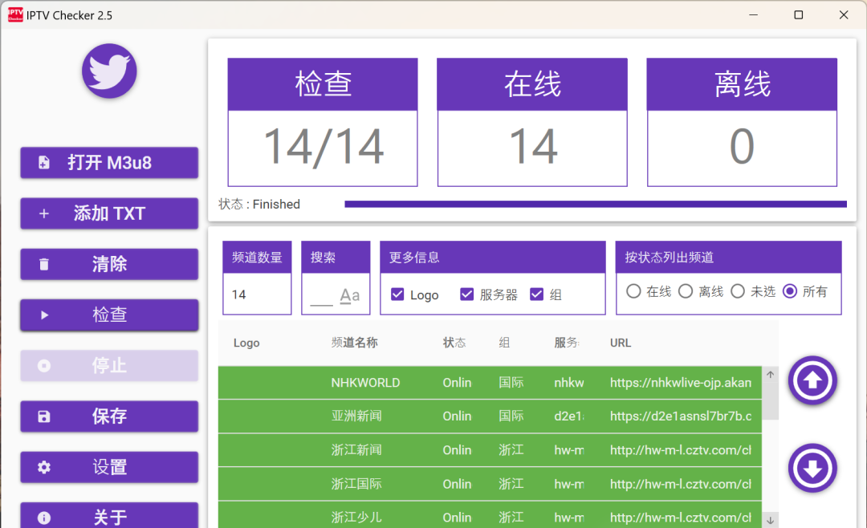Screen dimensions: 867x528
Task: Click the round up-arrow button
Action: [812, 380]
